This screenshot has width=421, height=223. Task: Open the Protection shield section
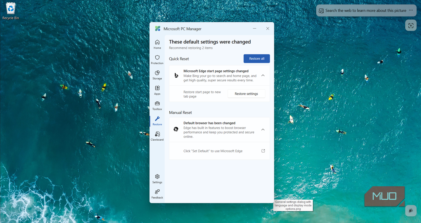(x=157, y=60)
